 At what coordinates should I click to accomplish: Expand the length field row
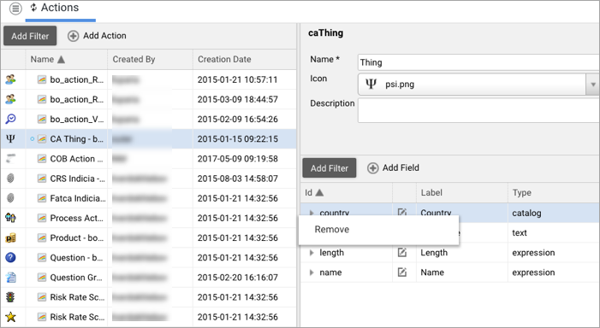pyautogui.click(x=312, y=253)
